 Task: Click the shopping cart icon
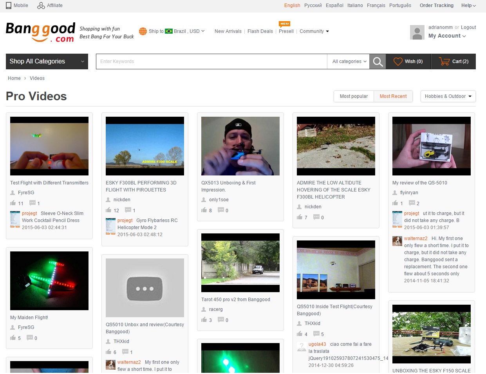[x=444, y=61]
